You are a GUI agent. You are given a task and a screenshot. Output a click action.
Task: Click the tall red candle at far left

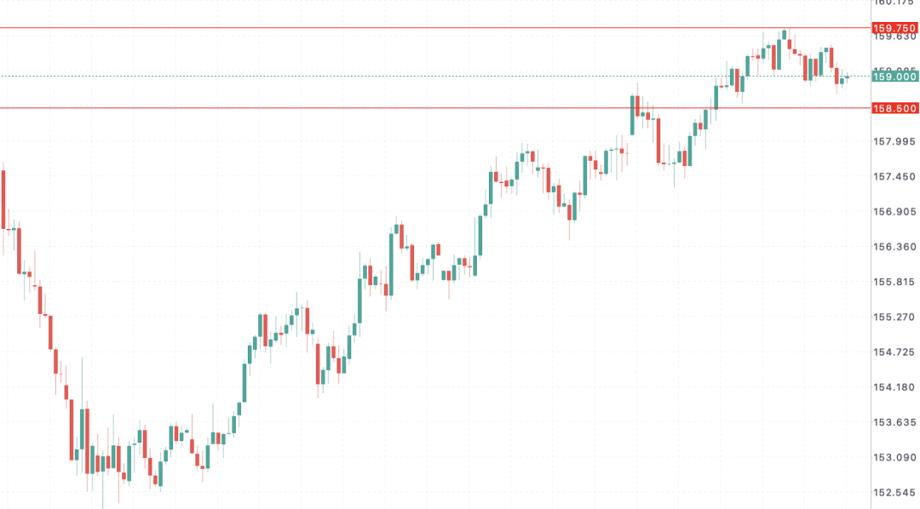(3, 199)
